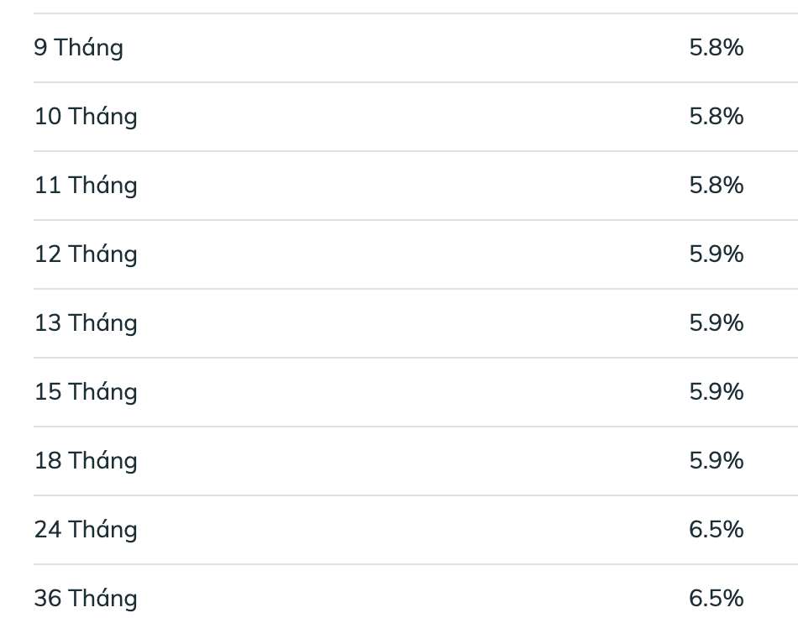Select the 6.5% rate for 24 Tháng
Screen dimensions: 798x618
pos(716,530)
